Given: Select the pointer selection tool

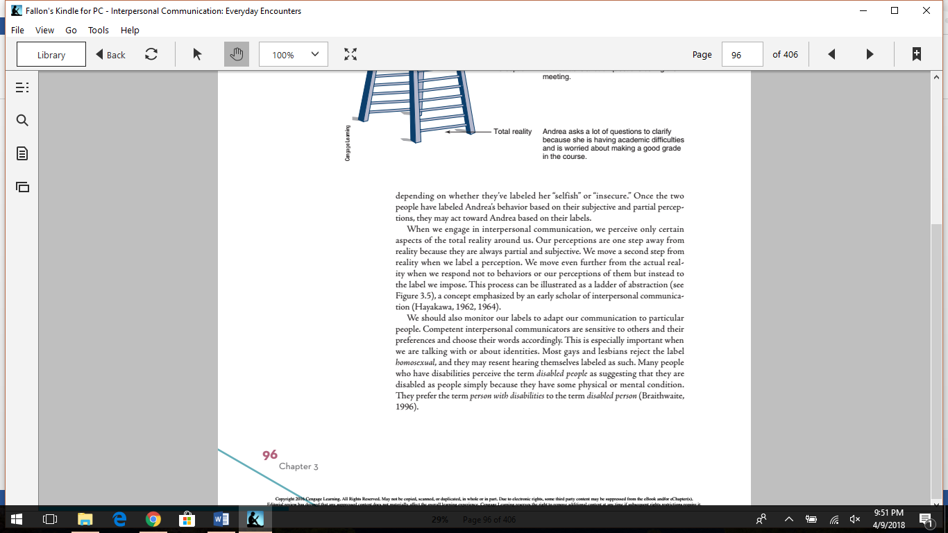Looking at the screenshot, I should [x=196, y=53].
